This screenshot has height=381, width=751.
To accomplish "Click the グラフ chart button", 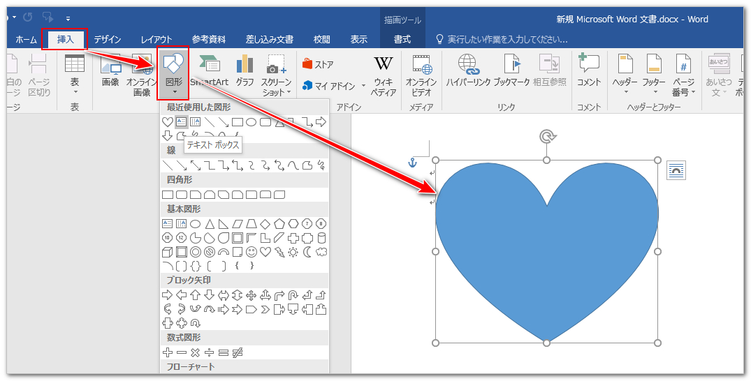I will tap(245, 70).
